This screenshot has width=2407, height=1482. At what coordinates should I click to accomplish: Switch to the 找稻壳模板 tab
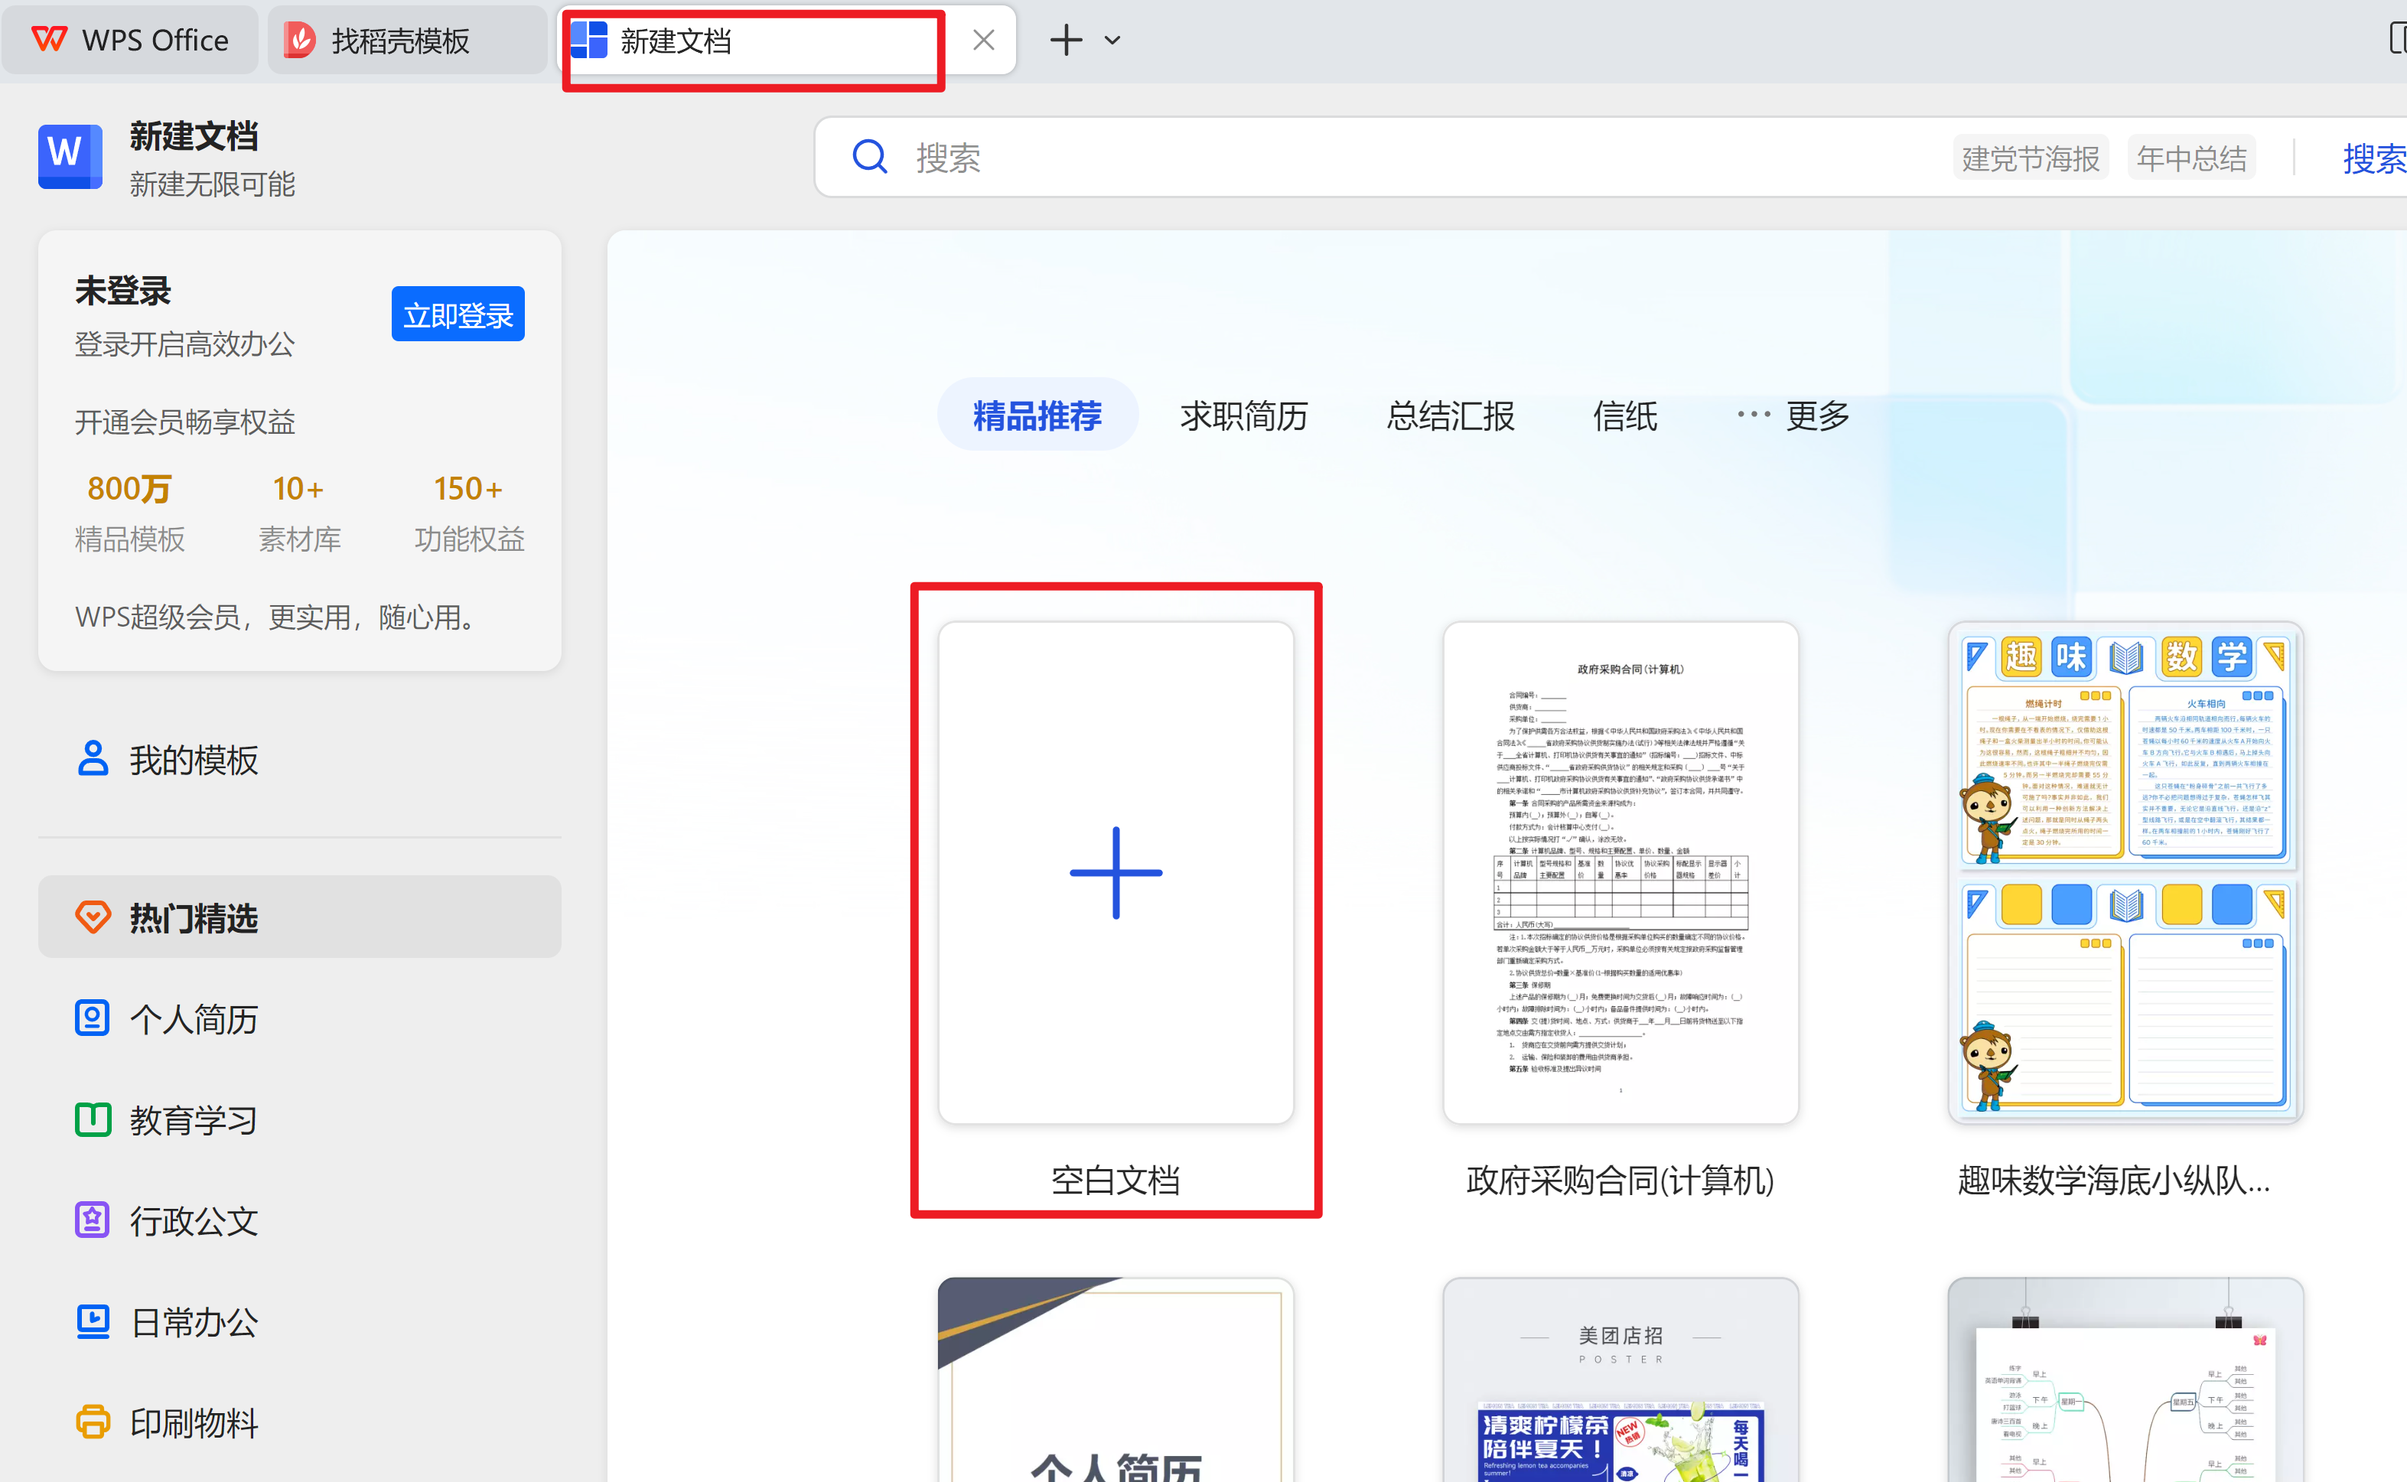[400, 41]
